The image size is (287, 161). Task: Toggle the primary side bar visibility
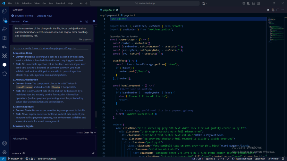[249, 3]
